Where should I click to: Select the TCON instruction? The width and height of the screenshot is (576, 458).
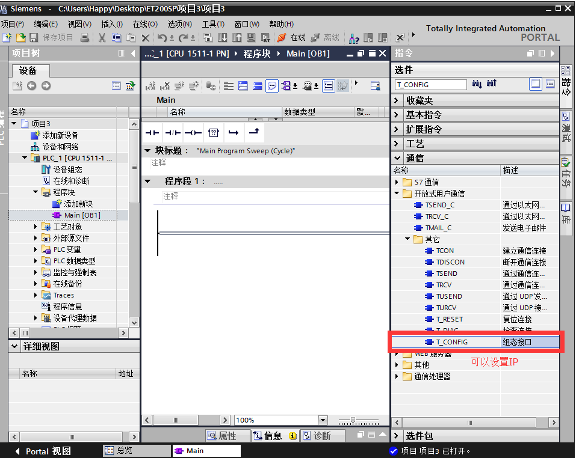[x=445, y=251]
